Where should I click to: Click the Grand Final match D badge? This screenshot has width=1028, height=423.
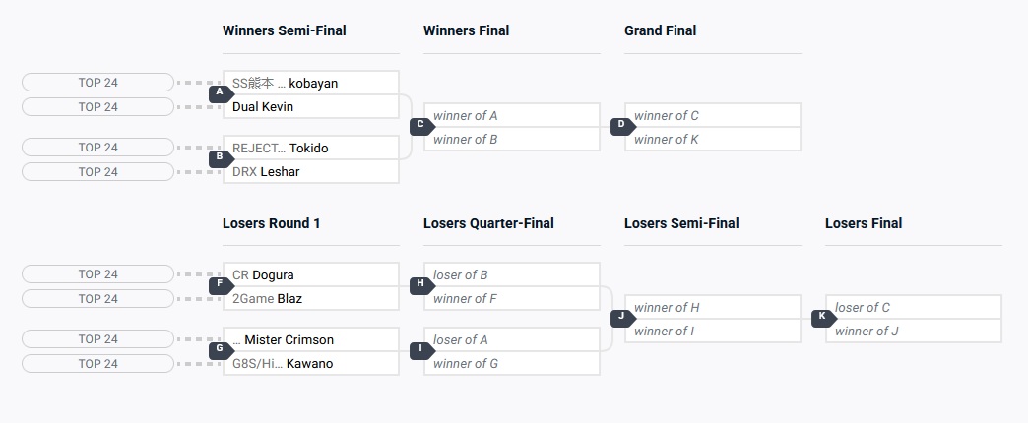[622, 126]
